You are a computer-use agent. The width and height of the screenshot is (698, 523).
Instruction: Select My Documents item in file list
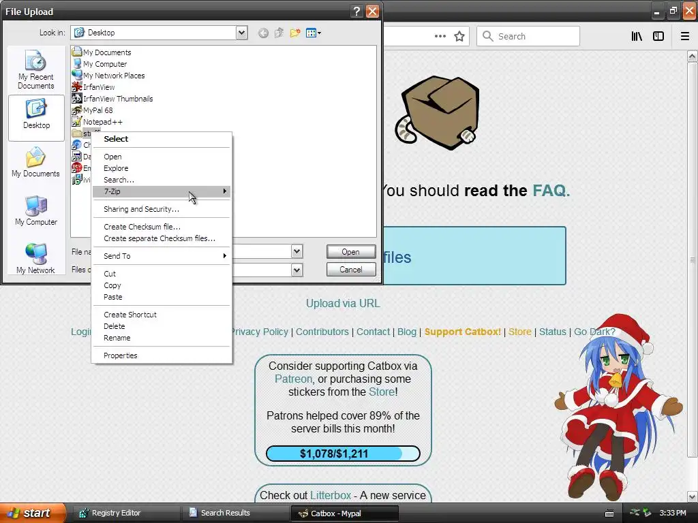(102, 52)
